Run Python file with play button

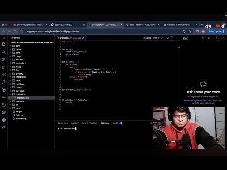pos(162,38)
